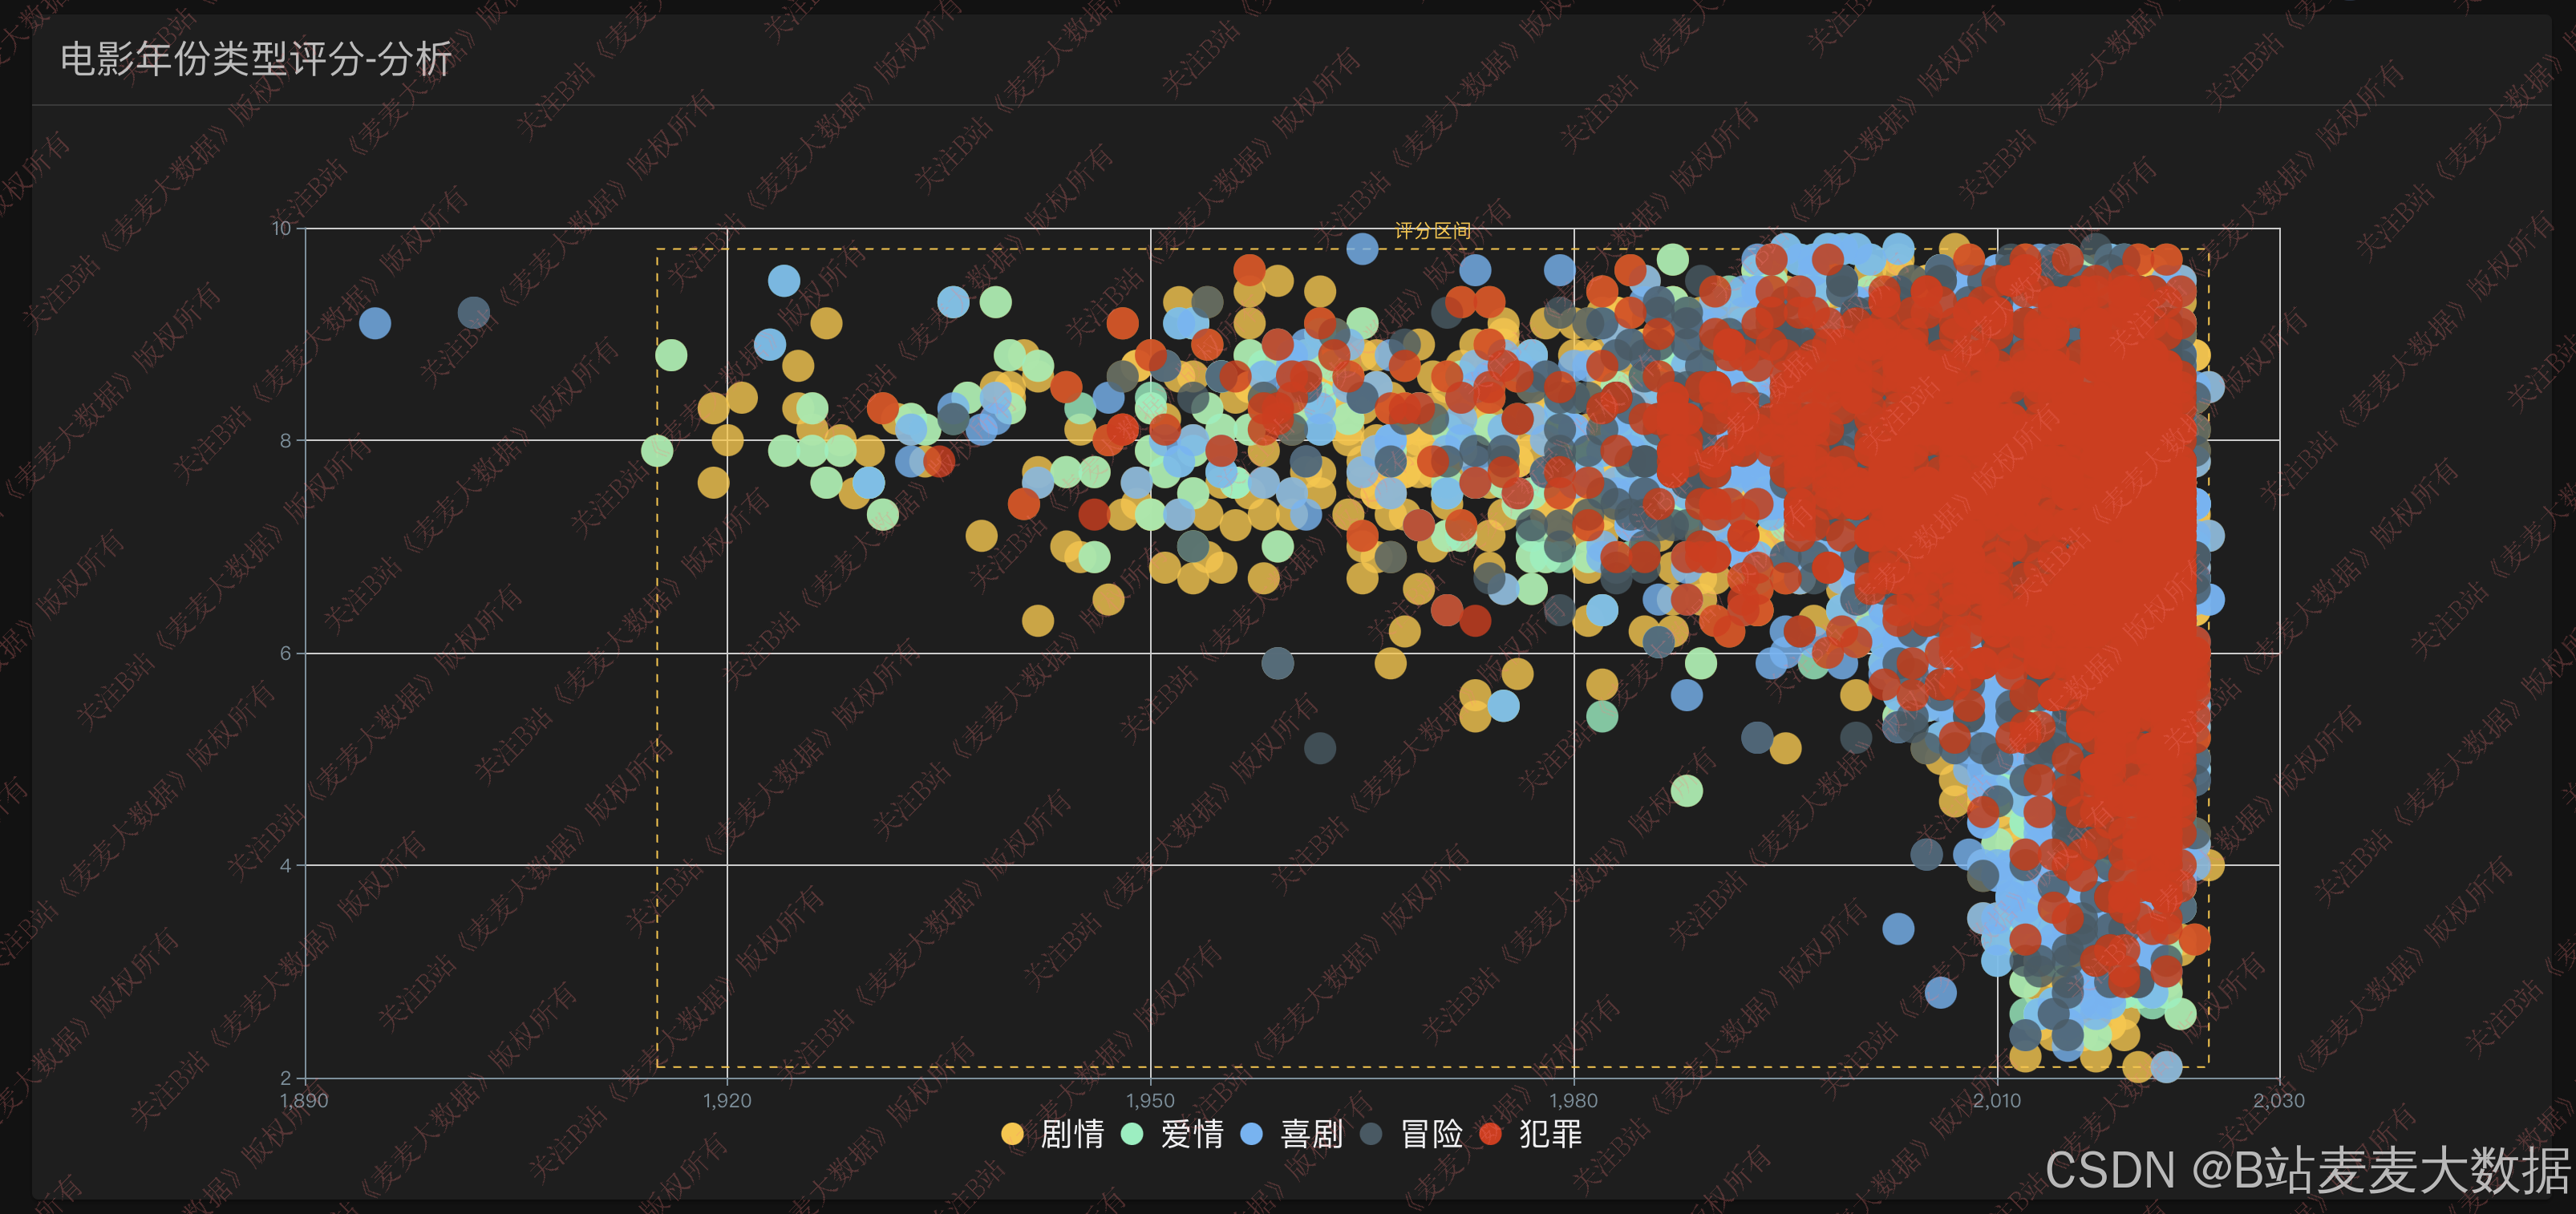2576x1214 pixels.
Task: Click the 1,950 x-axis label
Action: point(1150,1101)
